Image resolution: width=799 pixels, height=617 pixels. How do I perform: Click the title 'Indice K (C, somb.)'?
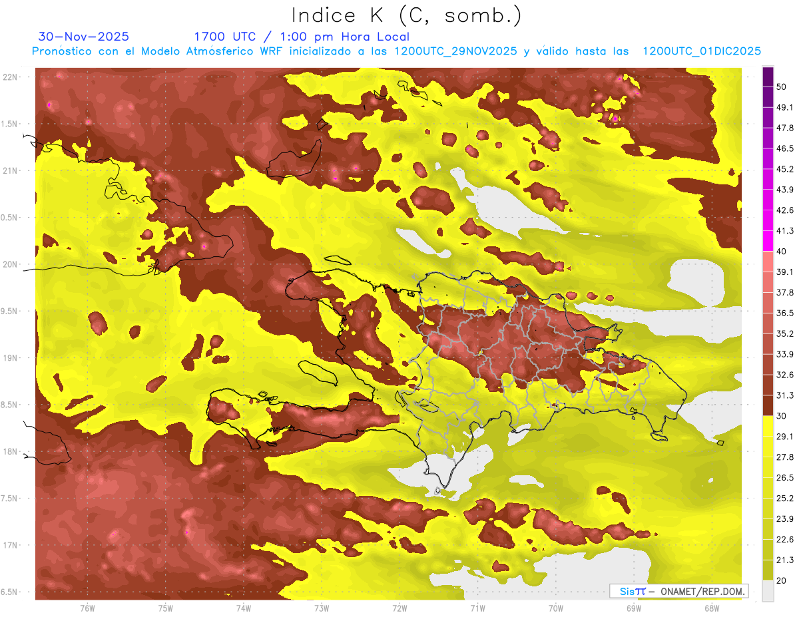(406, 15)
